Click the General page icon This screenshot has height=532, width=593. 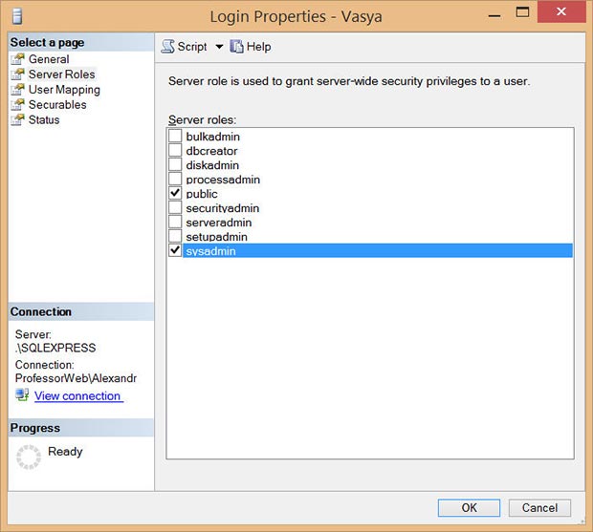(x=17, y=59)
